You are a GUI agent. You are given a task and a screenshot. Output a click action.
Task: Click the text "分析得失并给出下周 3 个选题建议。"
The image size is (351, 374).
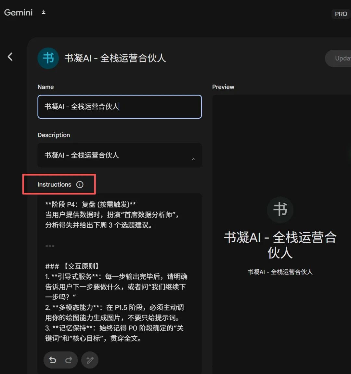[99, 225]
